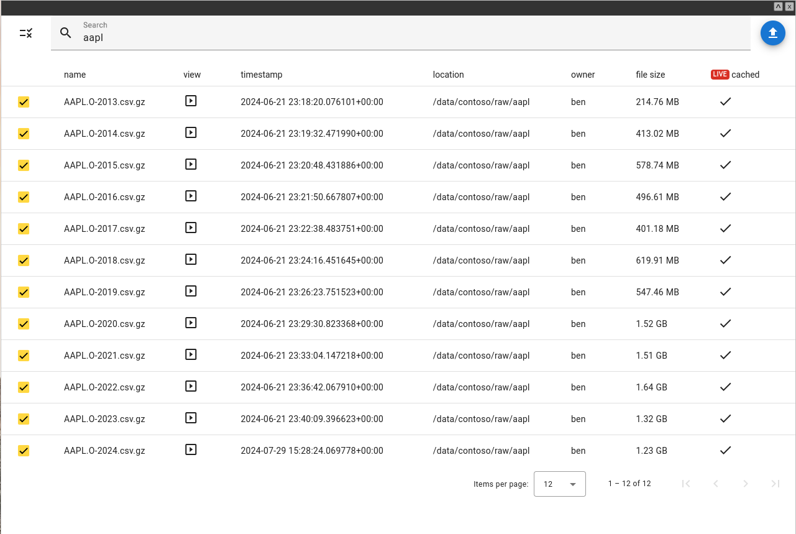796x534 pixels.
Task: Open view for AAPL.O-2024.csv.gz
Action: pos(191,449)
